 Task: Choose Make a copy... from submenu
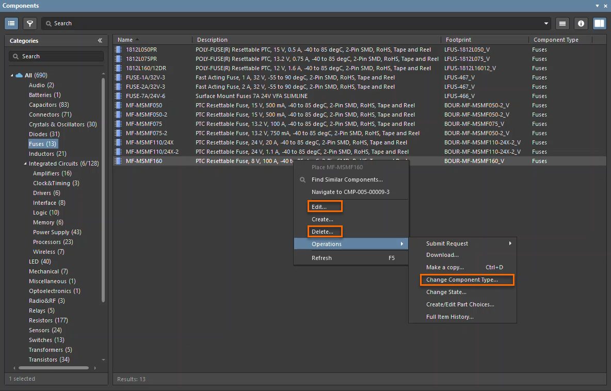[x=462, y=267]
